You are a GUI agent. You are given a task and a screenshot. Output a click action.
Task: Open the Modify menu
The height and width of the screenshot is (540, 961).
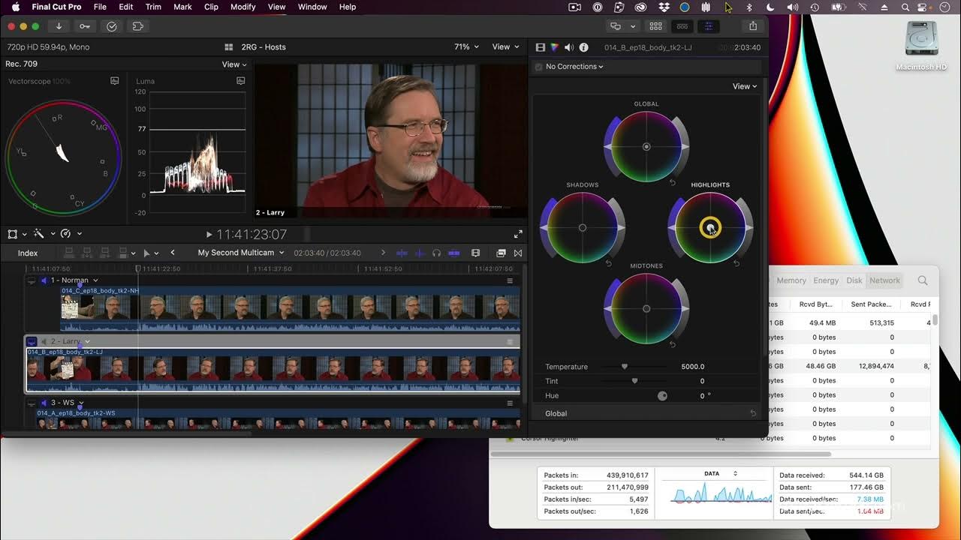243,7
